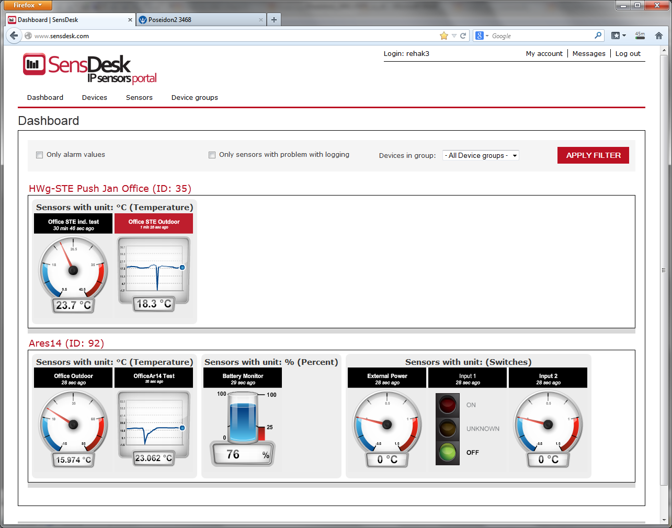Image resolution: width=672 pixels, height=528 pixels.
Task: Click the OFF state label of Input 1
Action: (473, 453)
